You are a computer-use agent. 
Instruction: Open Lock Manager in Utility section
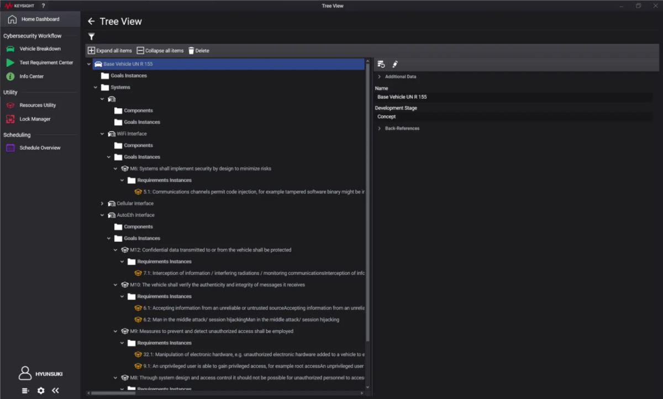tap(35, 119)
